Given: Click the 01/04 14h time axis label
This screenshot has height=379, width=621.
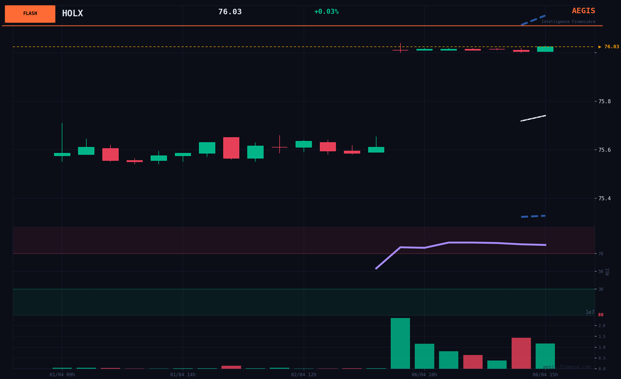Looking at the screenshot, I should tap(183, 375).
